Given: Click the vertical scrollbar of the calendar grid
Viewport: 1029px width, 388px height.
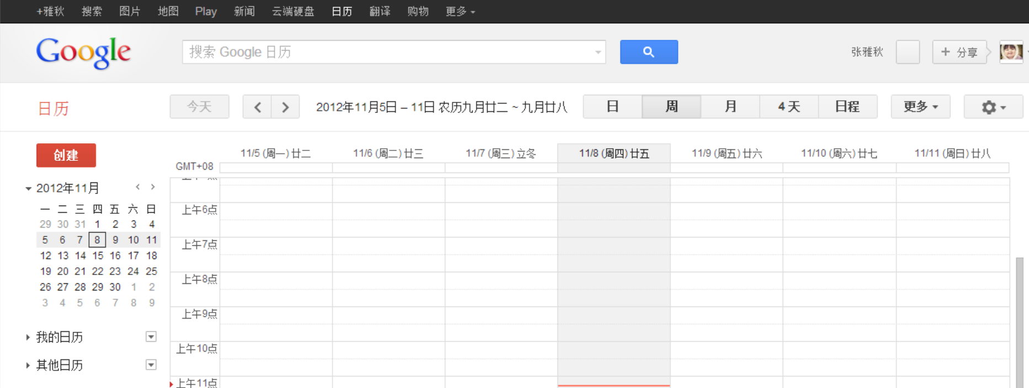Looking at the screenshot, I should 1020,322.
